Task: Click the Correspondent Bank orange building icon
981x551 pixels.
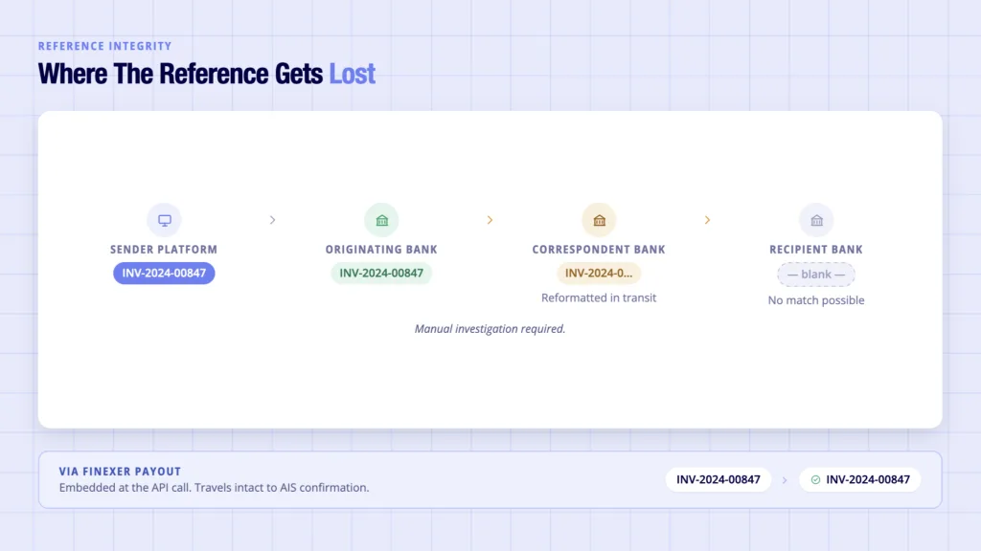Action: tap(600, 220)
